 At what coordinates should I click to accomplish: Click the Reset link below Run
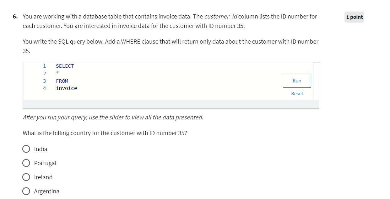click(297, 93)
